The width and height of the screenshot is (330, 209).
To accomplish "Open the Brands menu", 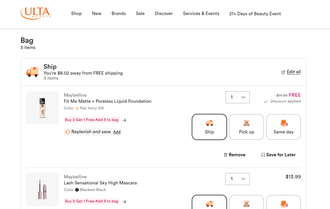I will click(119, 13).
